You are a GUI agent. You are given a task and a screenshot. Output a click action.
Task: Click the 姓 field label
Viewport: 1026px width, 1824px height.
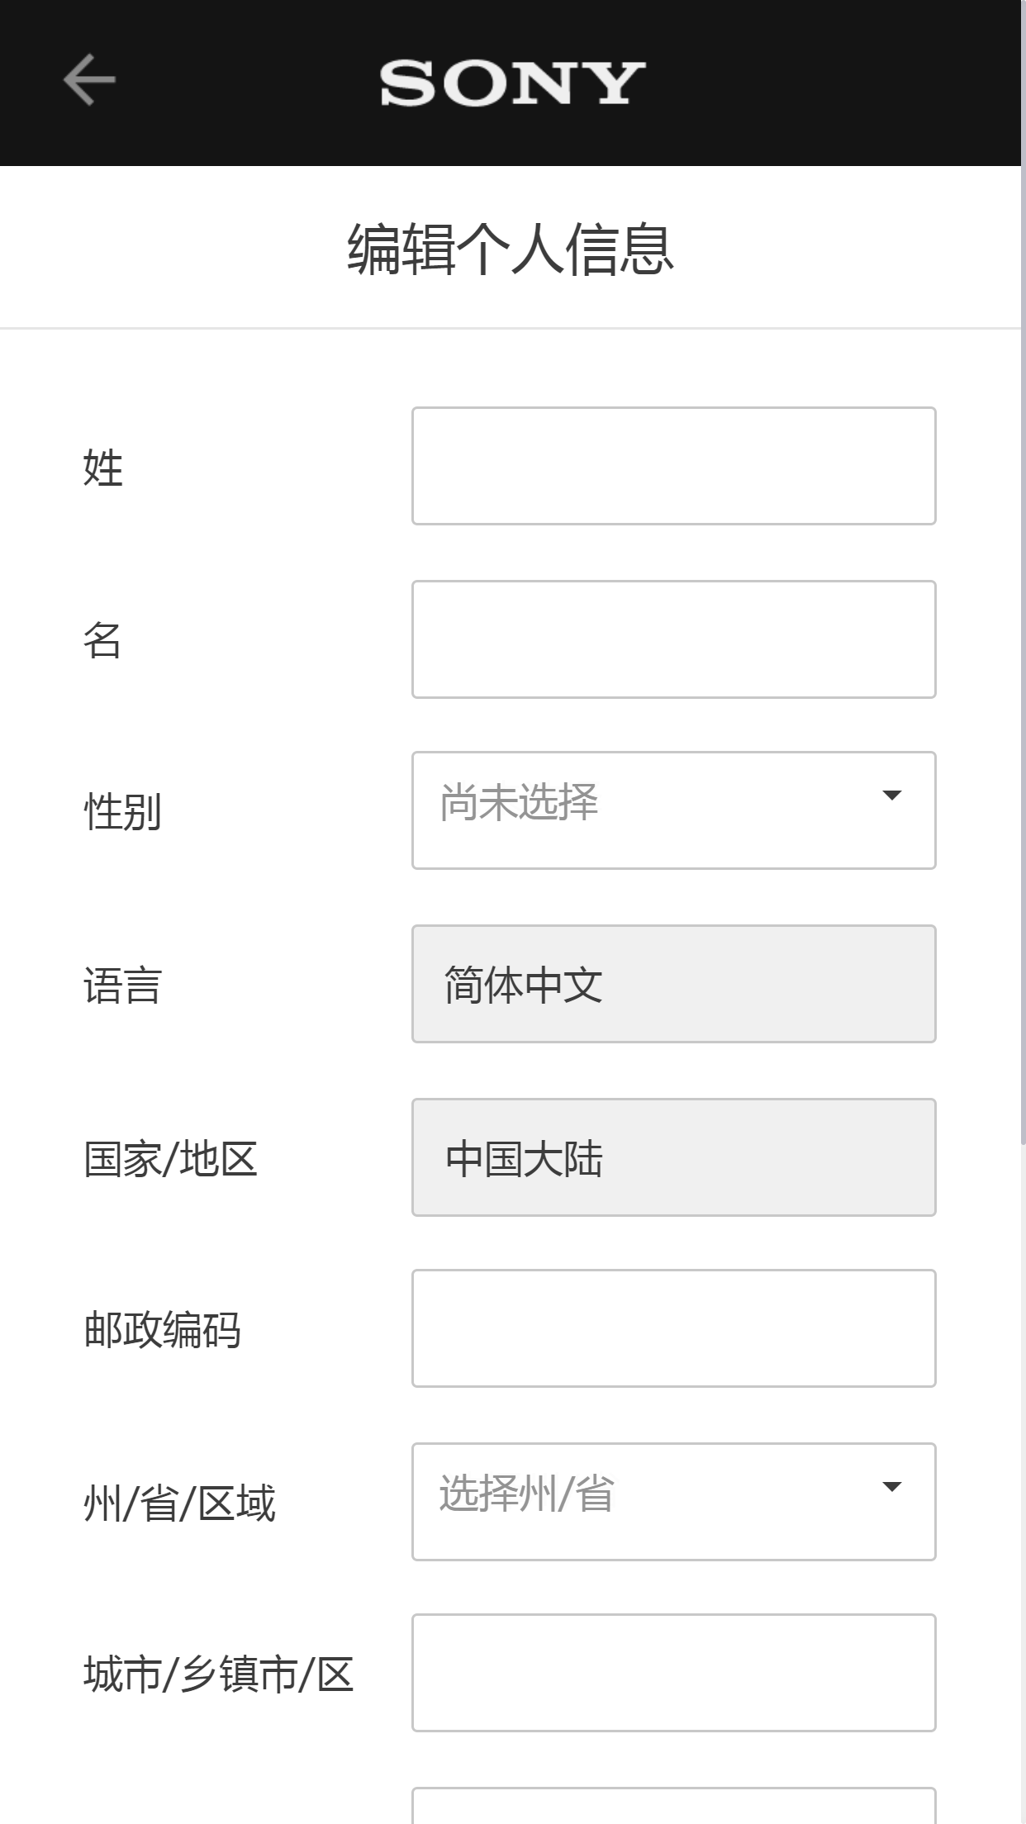pos(102,465)
